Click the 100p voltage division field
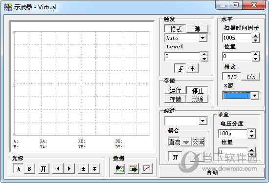This screenshot has height=183, width=269. 233,134
